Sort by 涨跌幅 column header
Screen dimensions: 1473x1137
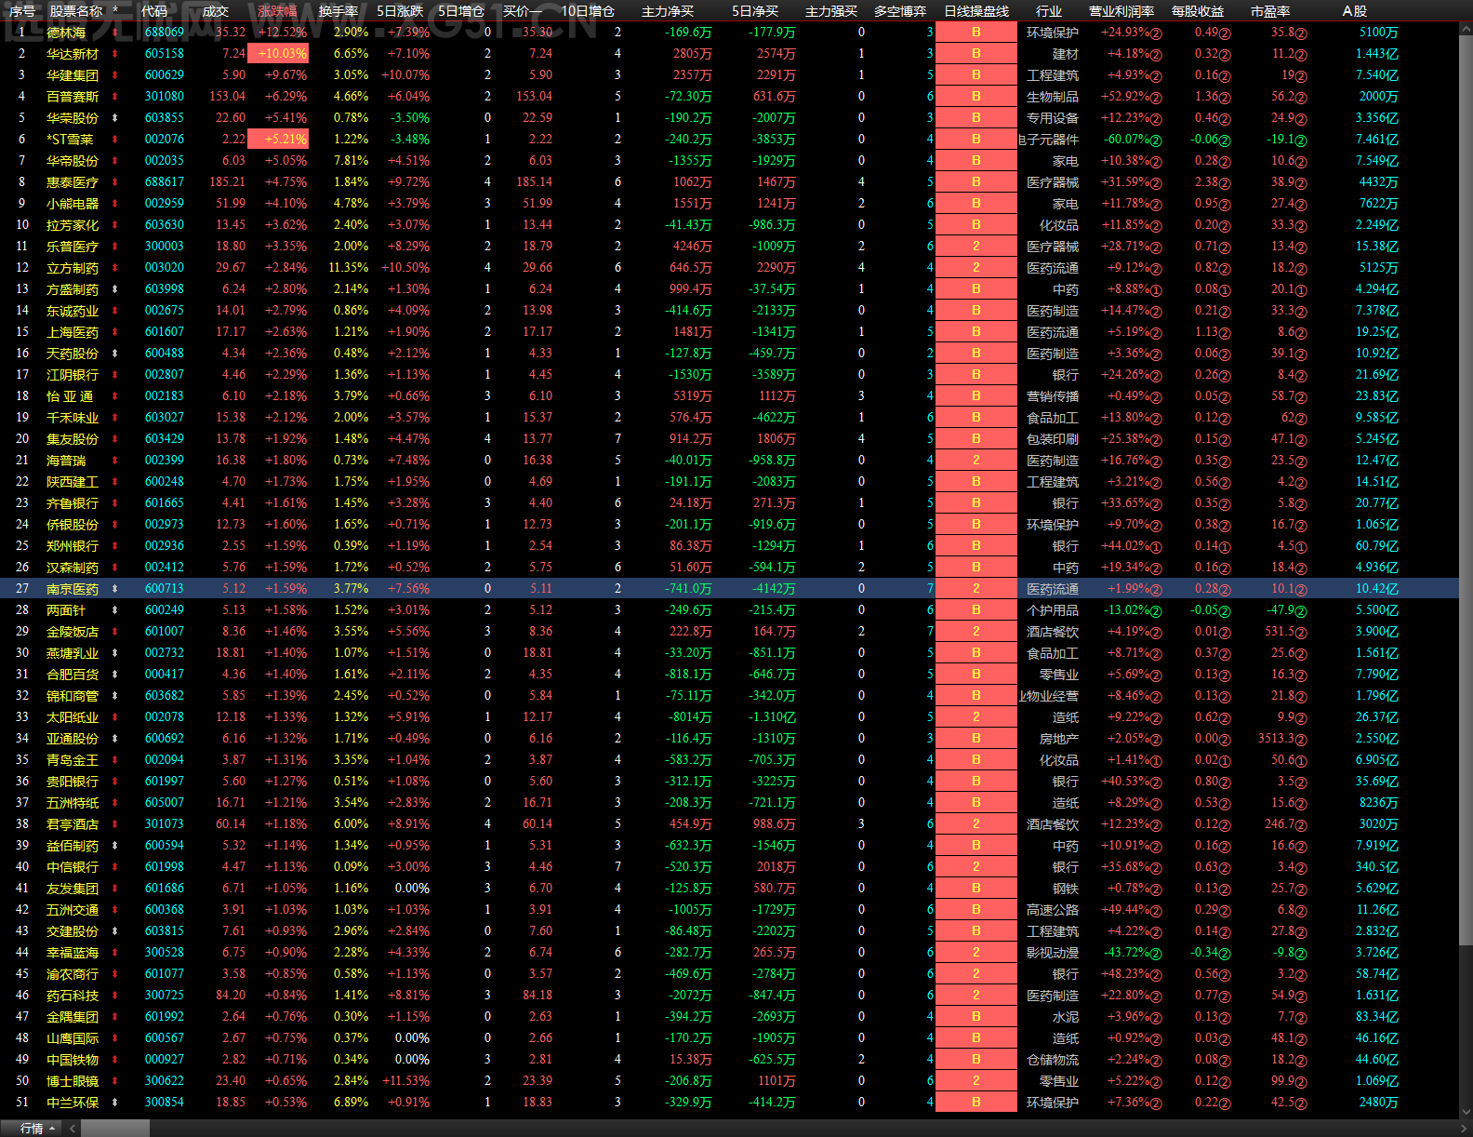(x=277, y=11)
